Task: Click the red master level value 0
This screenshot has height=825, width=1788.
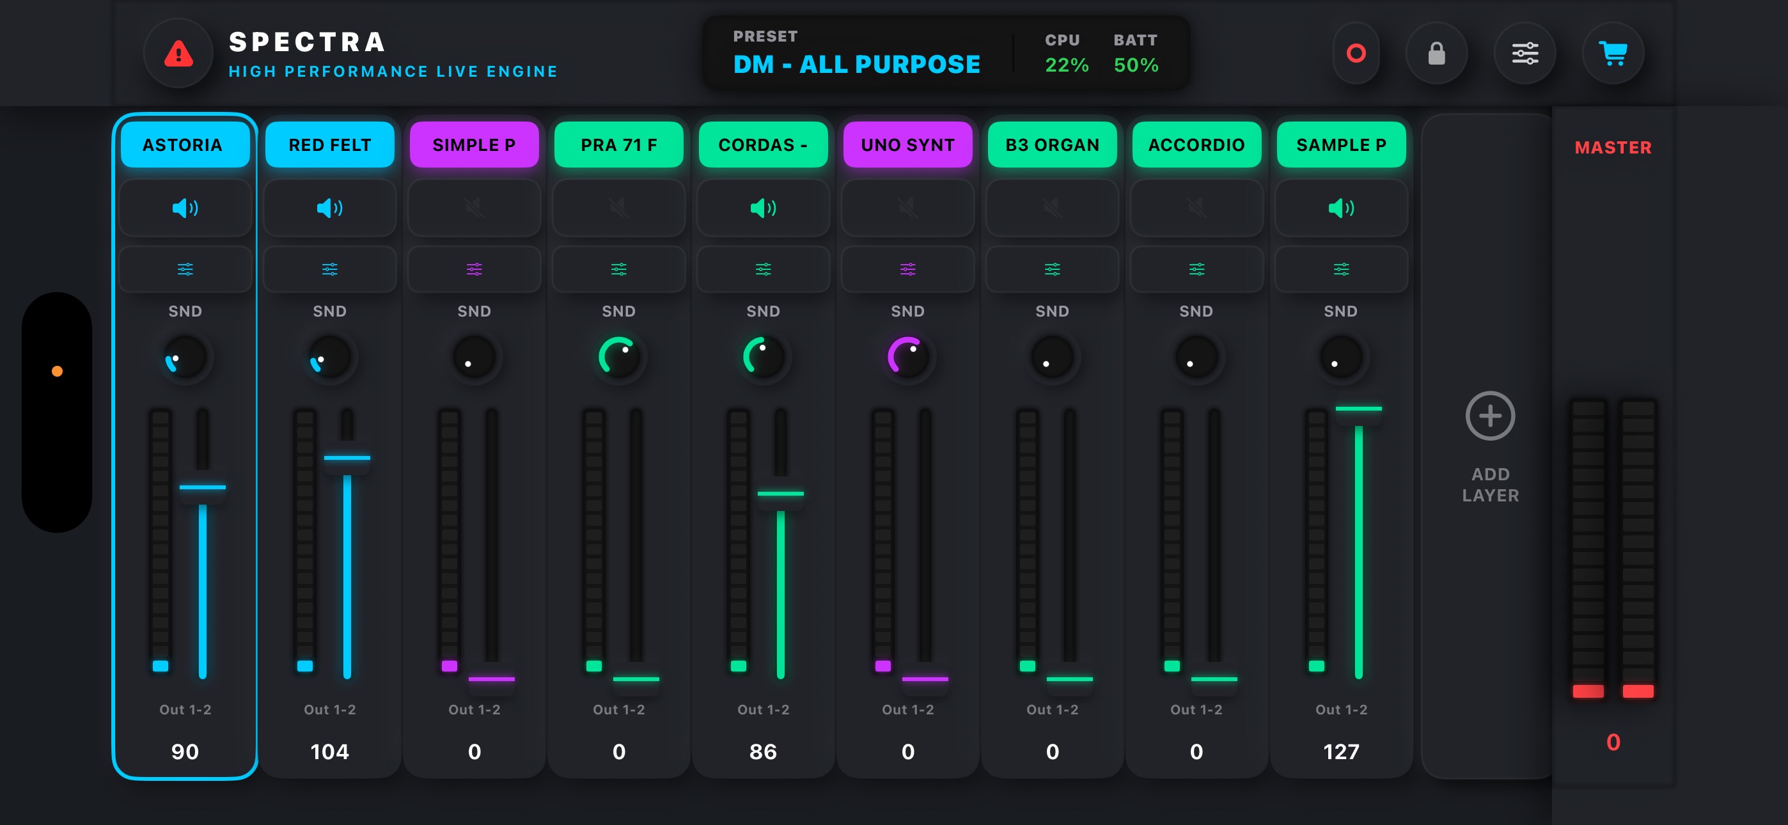Action: click(x=1613, y=742)
